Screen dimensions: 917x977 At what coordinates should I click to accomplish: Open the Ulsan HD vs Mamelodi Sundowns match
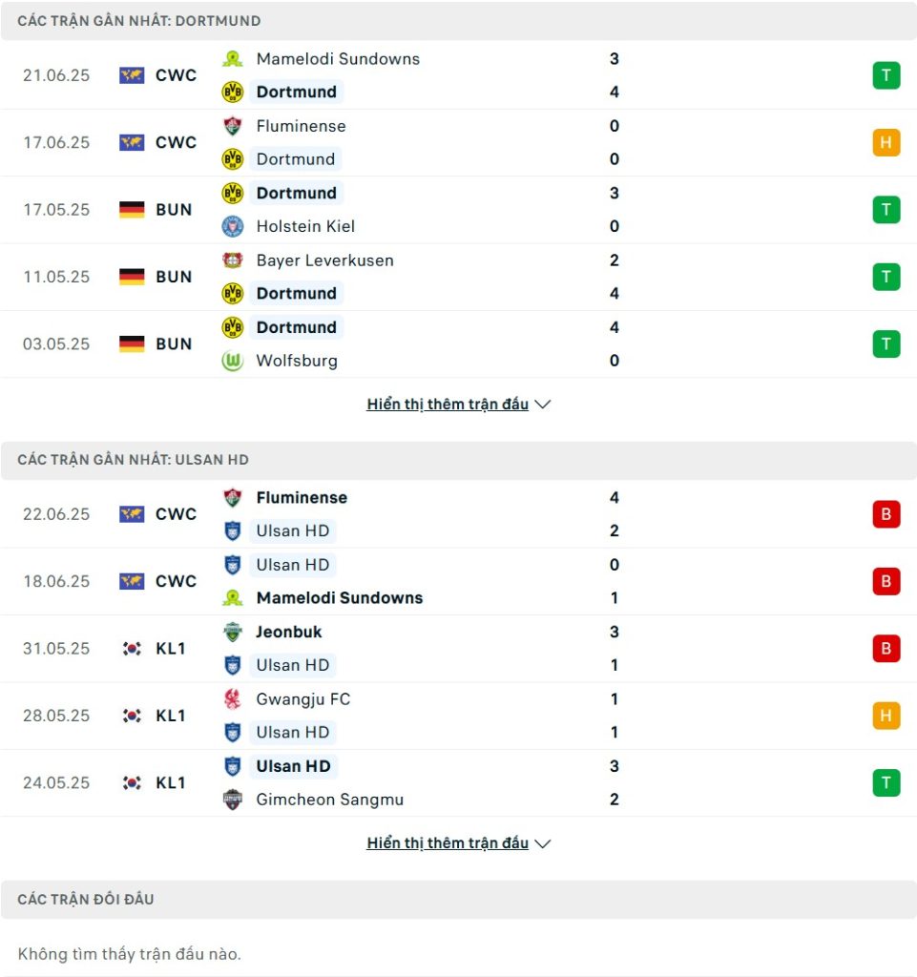tap(458, 581)
